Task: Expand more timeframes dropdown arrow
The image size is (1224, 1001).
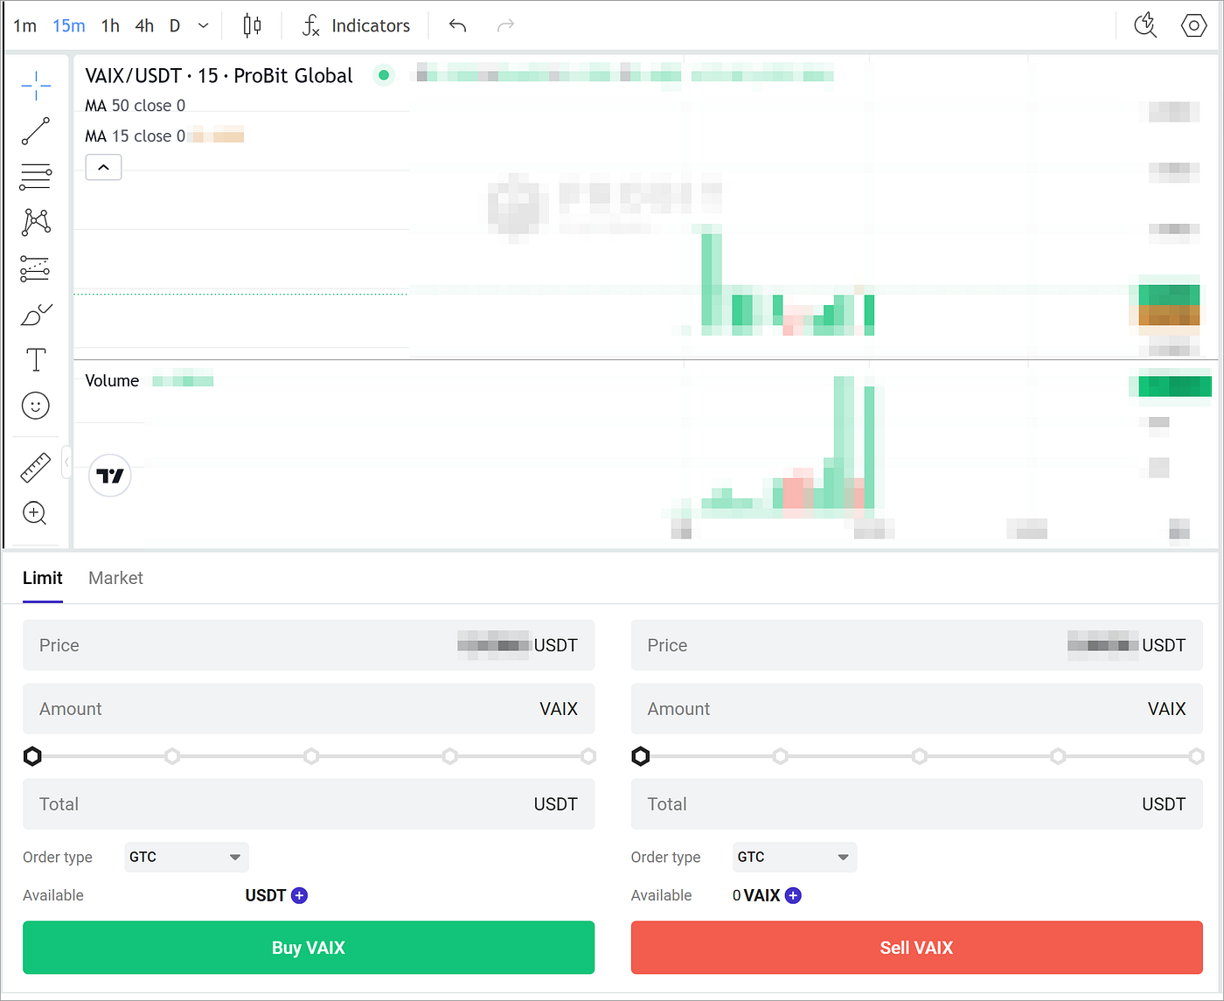Action: point(204,25)
